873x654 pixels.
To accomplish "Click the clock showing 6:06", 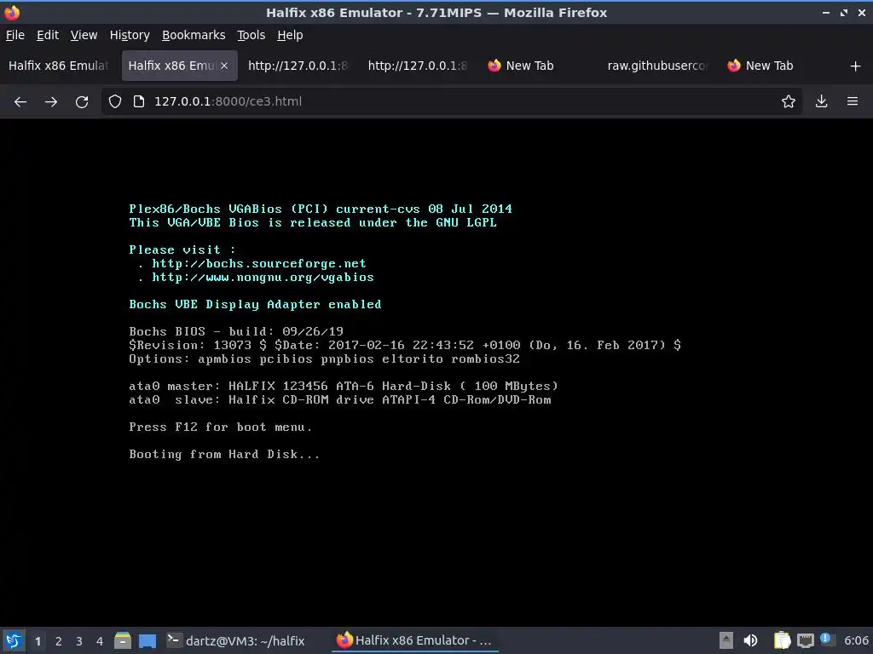I will pos(856,640).
